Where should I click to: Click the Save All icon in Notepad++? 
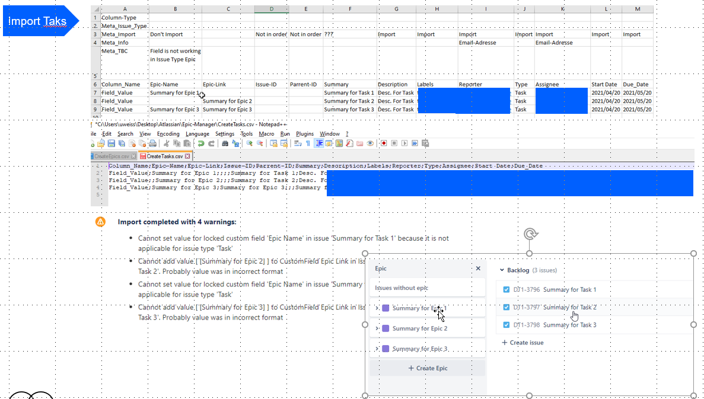(121, 143)
